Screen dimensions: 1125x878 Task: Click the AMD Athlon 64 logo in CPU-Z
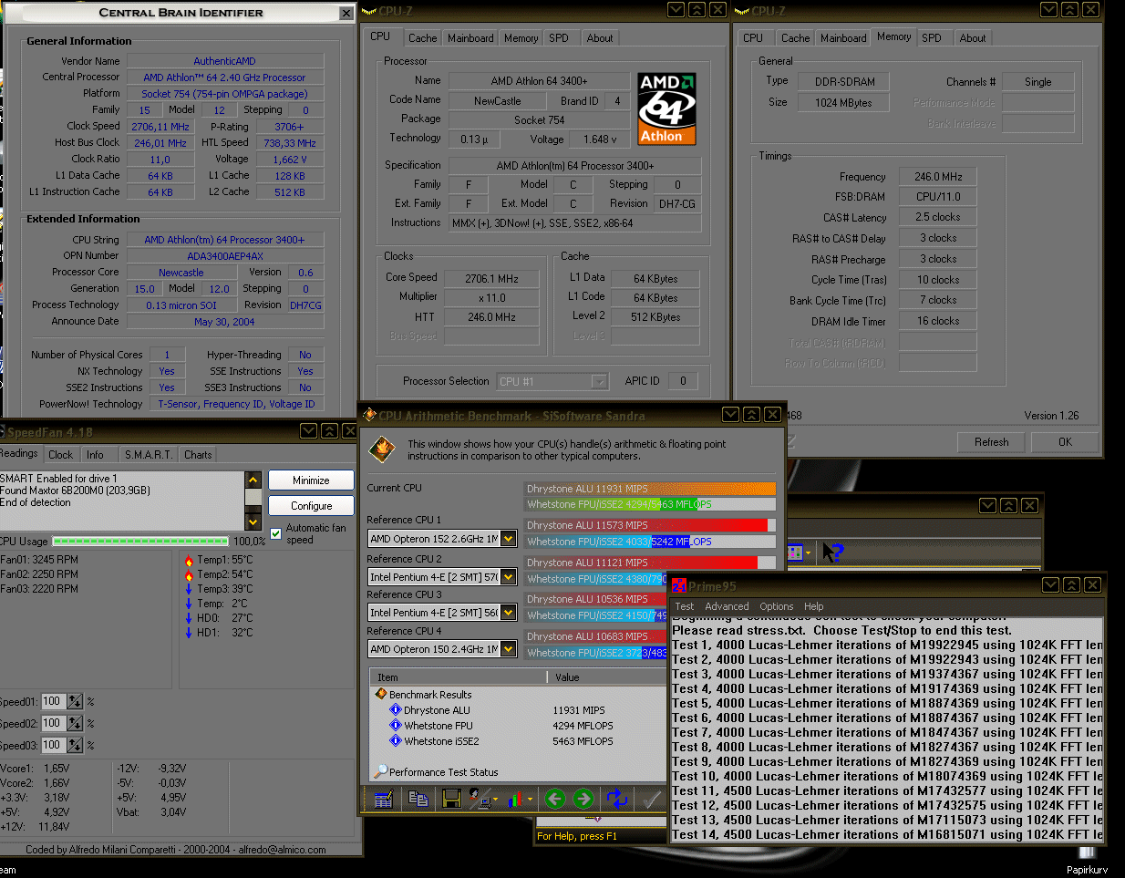pos(666,108)
